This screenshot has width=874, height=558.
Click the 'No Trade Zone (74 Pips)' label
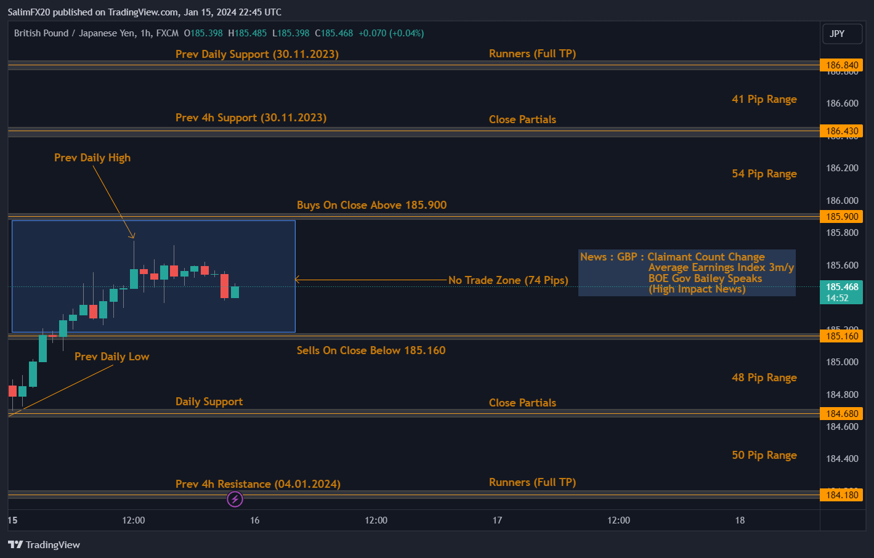coord(508,280)
